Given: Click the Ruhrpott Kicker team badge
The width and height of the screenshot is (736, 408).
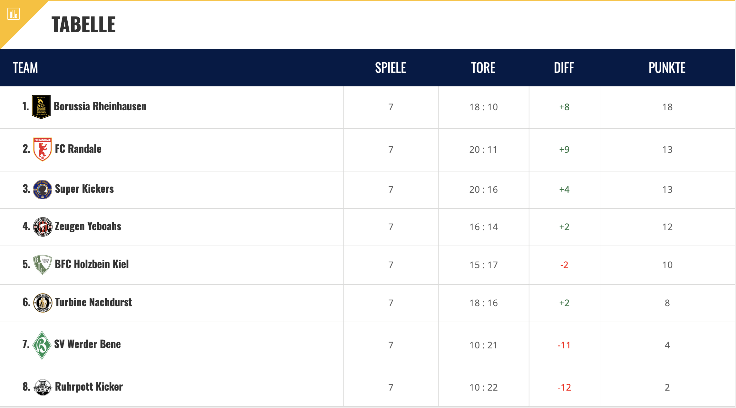Looking at the screenshot, I should [43, 387].
